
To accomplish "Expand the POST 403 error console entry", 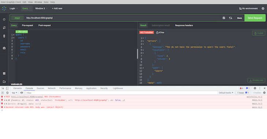I will click(5, 97).
